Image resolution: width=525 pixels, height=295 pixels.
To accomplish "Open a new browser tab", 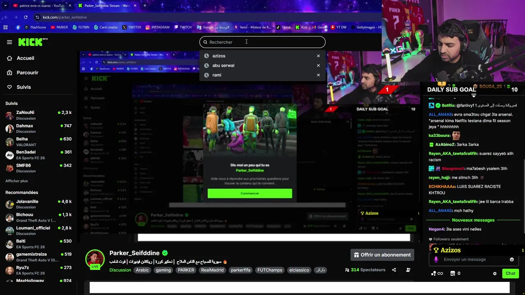I will tap(145, 6).
